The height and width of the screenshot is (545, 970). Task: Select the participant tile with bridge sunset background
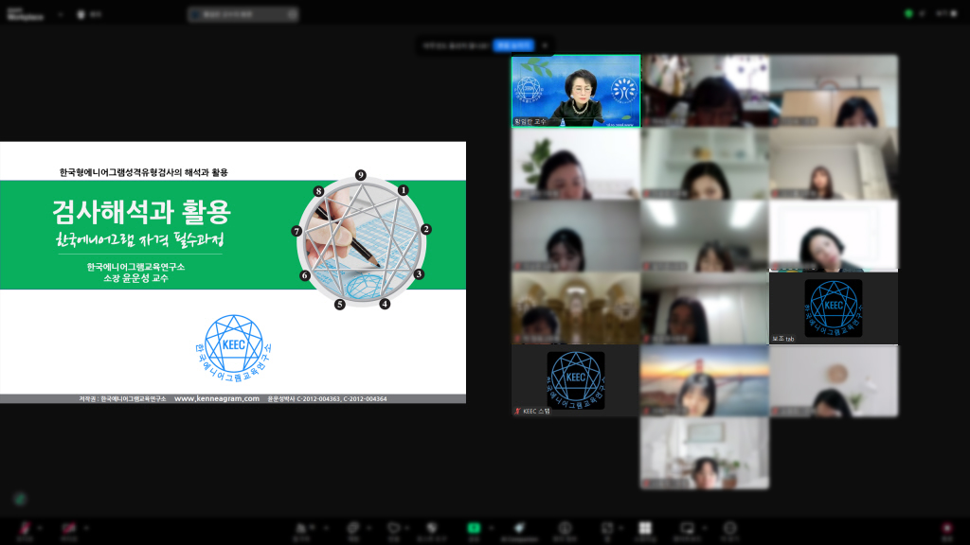click(705, 380)
